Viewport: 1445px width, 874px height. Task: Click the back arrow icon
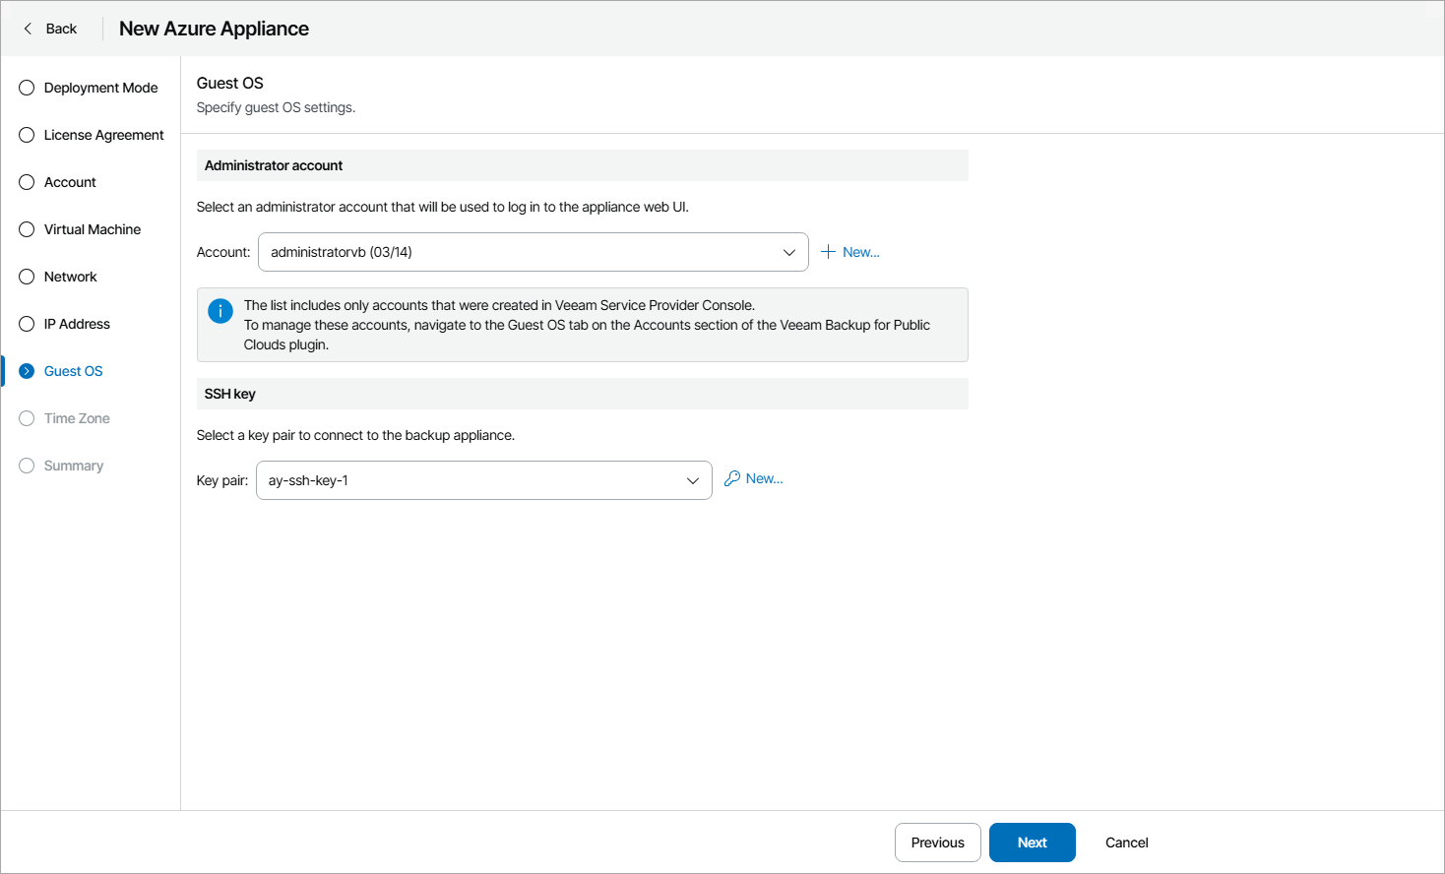(28, 29)
